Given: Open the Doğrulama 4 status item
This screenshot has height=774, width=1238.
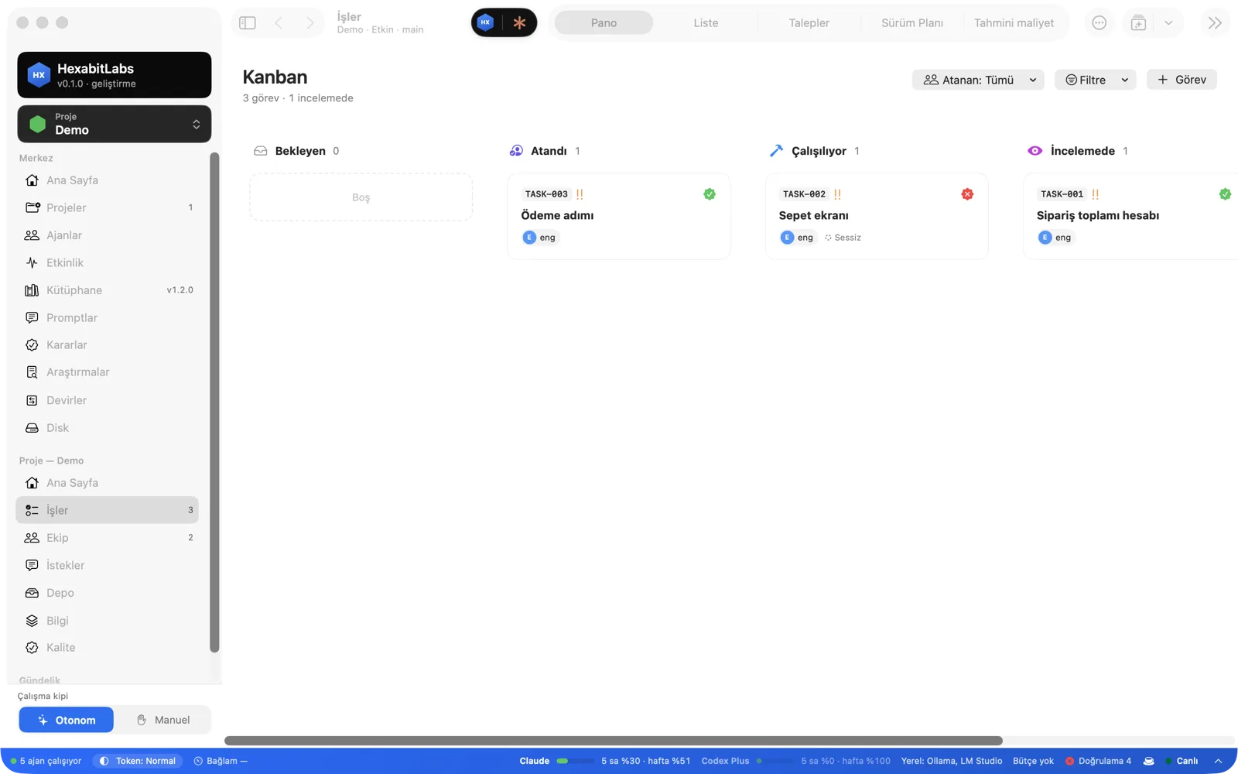Looking at the screenshot, I should [1098, 761].
